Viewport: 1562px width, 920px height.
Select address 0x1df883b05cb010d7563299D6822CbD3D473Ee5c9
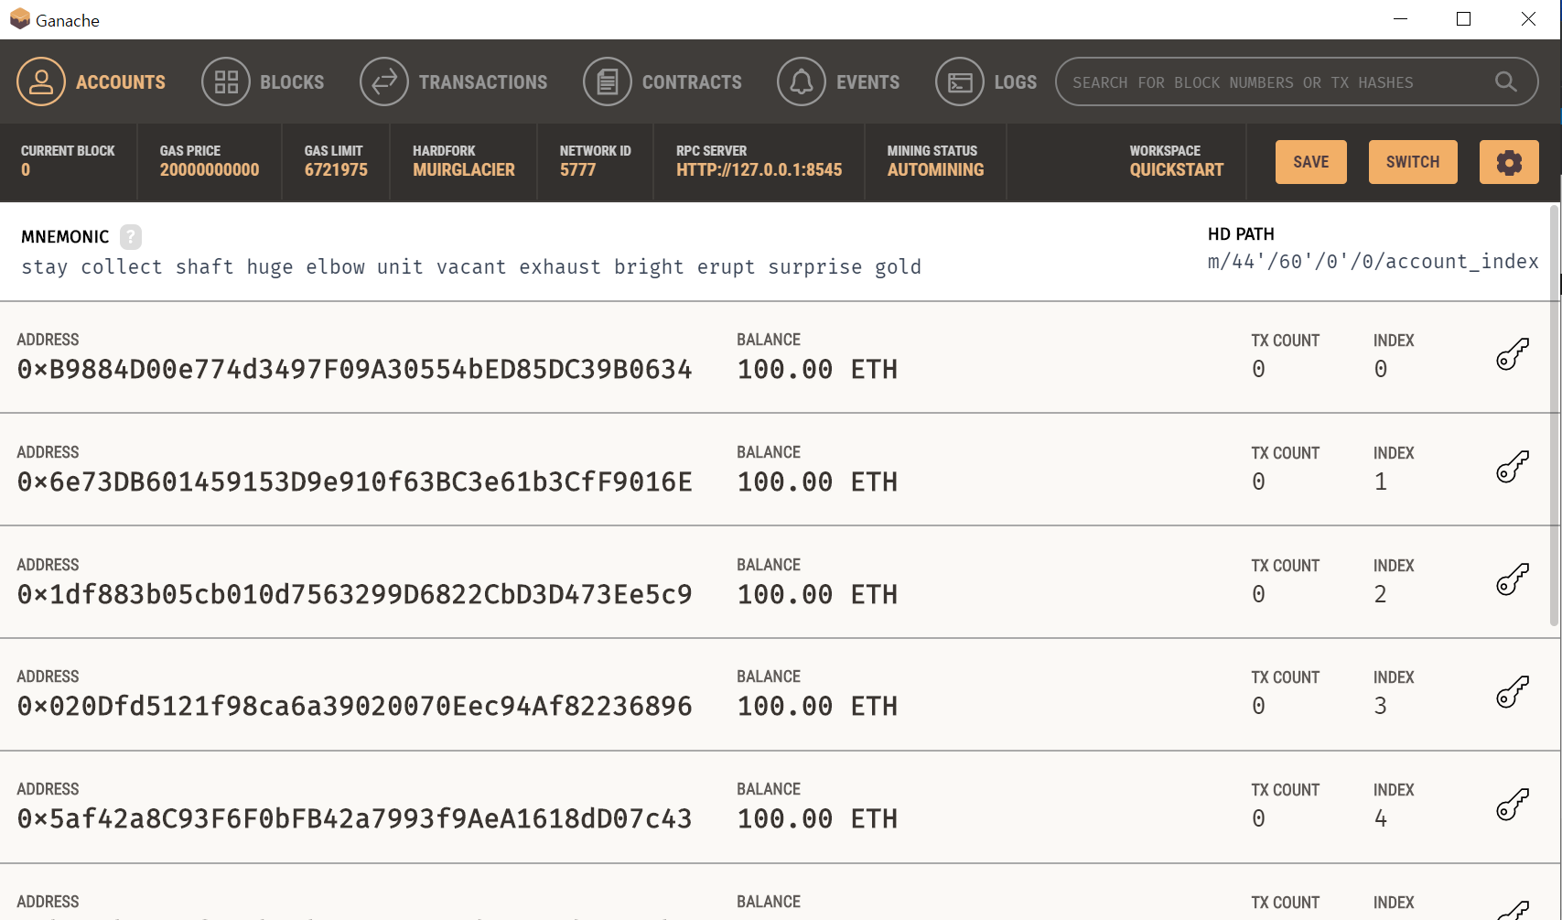355,594
